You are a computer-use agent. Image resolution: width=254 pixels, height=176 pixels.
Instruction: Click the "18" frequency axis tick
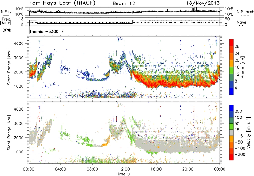point(21,19)
